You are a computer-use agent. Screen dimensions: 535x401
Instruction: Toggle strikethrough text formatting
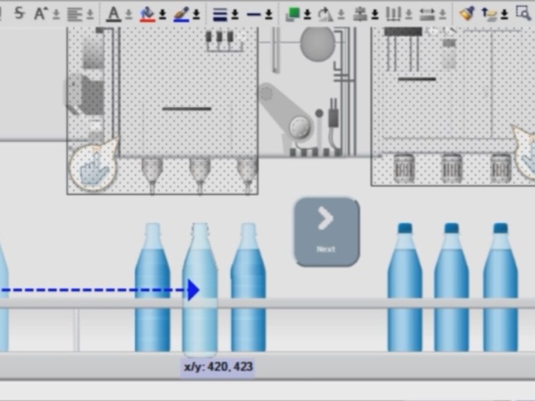point(20,14)
